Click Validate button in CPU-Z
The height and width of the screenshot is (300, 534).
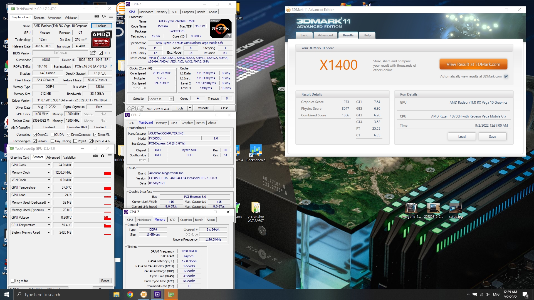pyautogui.click(x=203, y=108)
